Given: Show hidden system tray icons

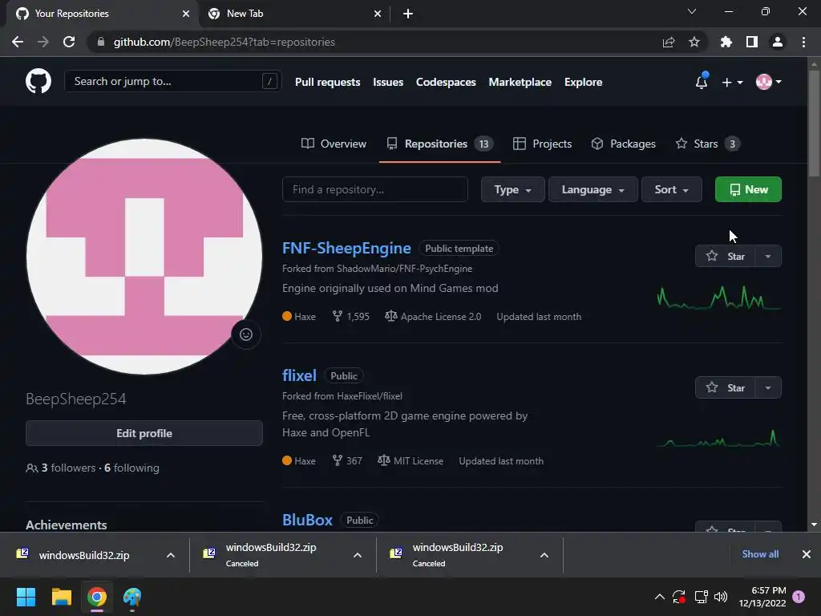Looking at the screenshot, I should [660, 597].
